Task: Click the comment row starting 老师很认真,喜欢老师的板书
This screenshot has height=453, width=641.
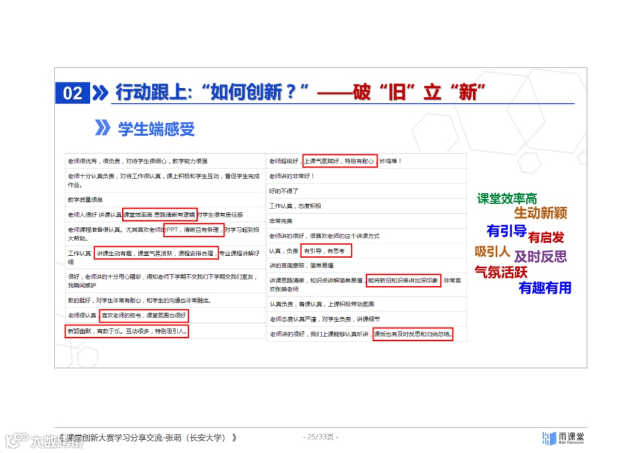Action: [x=165, y=315]
